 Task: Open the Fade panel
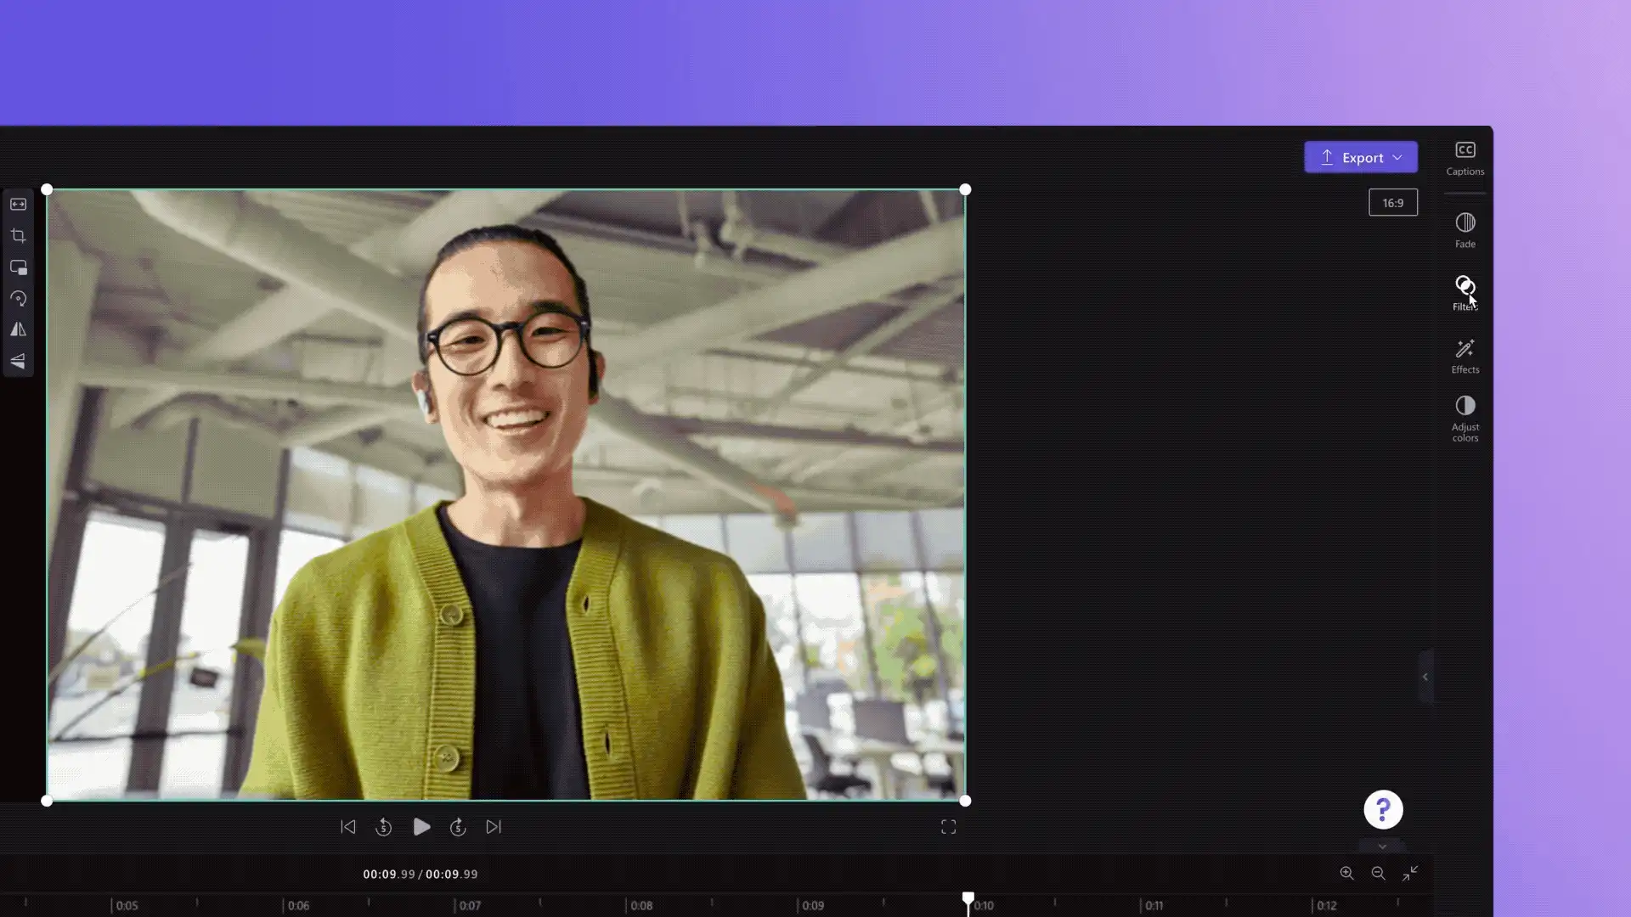(1465, 231)
